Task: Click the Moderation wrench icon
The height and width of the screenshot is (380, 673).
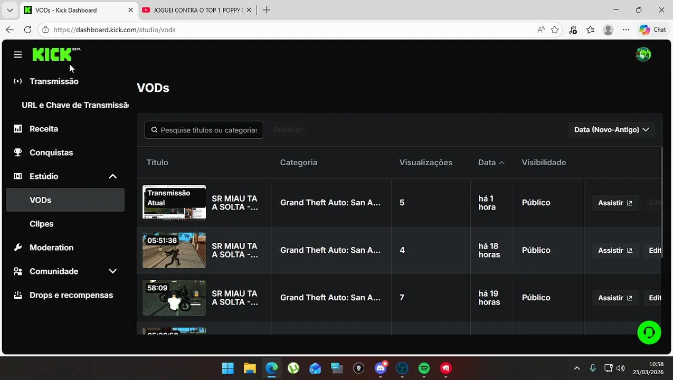Action: pyautogui.click(x=18, y=248)
